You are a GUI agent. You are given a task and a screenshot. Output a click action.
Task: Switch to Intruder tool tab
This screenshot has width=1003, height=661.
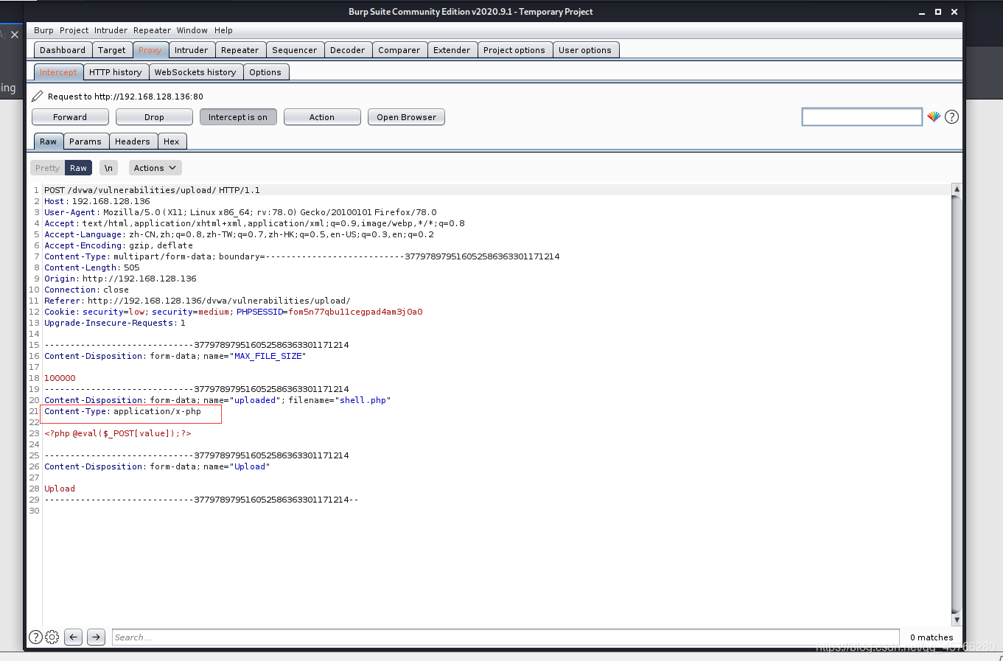tap(192, 50)
